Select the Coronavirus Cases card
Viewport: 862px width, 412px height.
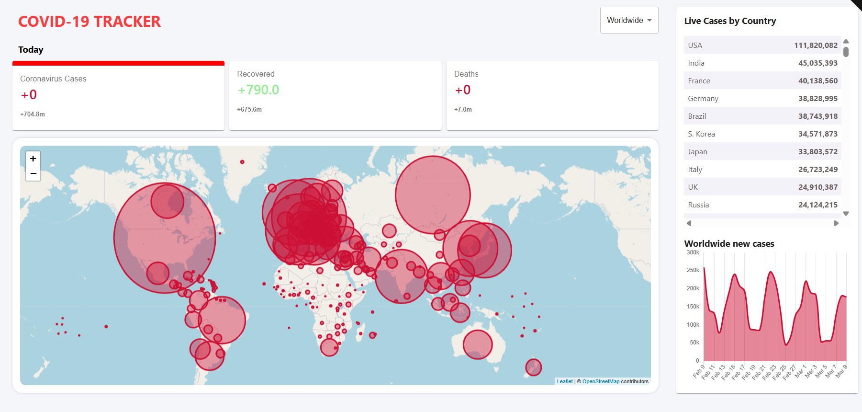click(118, 96)
